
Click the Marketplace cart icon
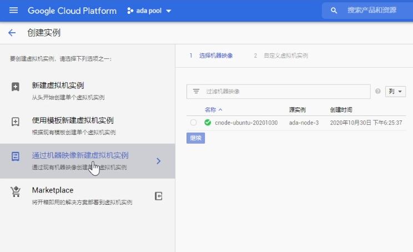coord(16,191)
